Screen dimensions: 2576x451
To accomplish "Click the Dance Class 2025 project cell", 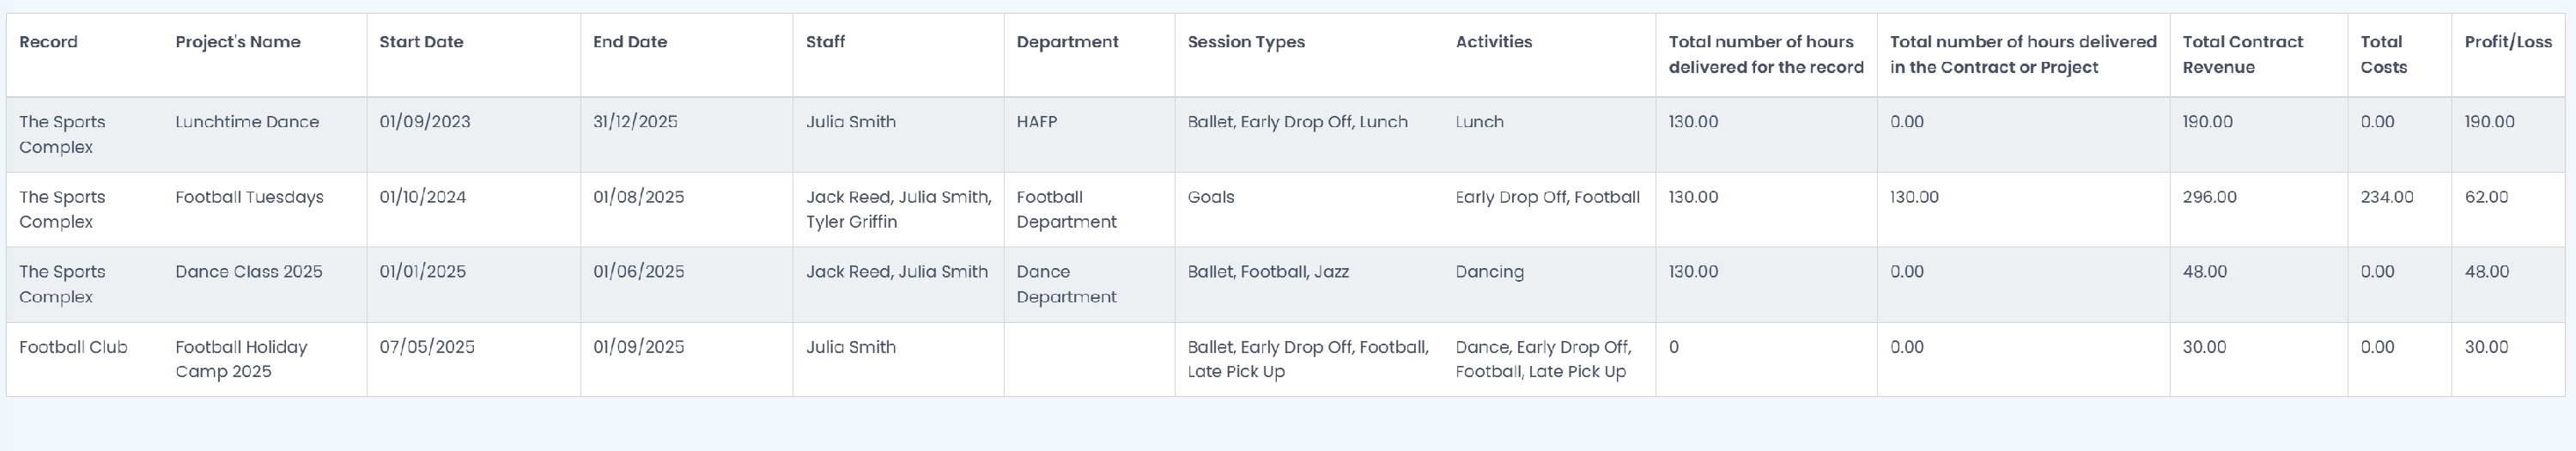I will click(x=249, y=272).
